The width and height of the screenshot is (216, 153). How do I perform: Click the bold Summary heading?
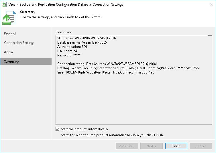point(28,12)
